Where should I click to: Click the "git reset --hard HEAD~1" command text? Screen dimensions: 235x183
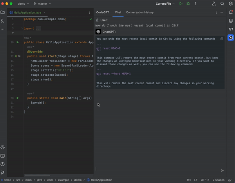(x=114, y=74)
